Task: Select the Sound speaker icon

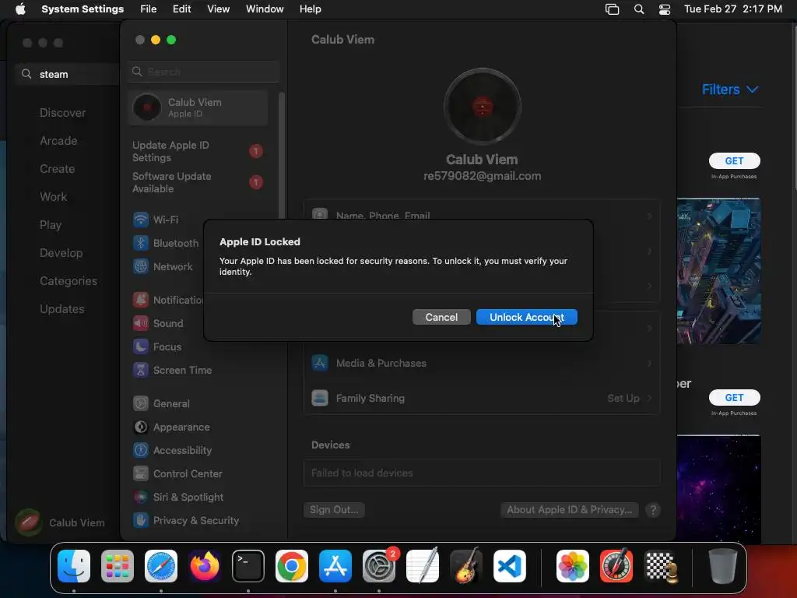Action: (141, 323)
